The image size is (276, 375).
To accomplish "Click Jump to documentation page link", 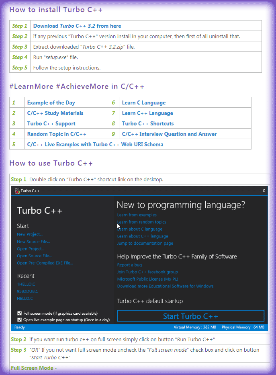I will click(145, 243).
